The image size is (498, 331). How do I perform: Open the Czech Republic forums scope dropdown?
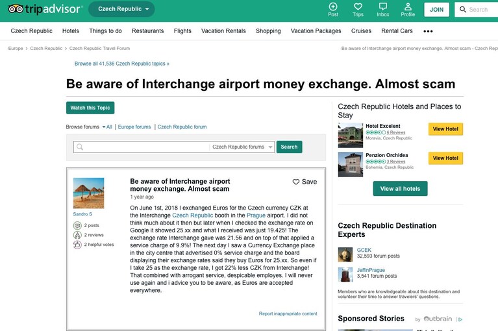click(x=242, y=147)
